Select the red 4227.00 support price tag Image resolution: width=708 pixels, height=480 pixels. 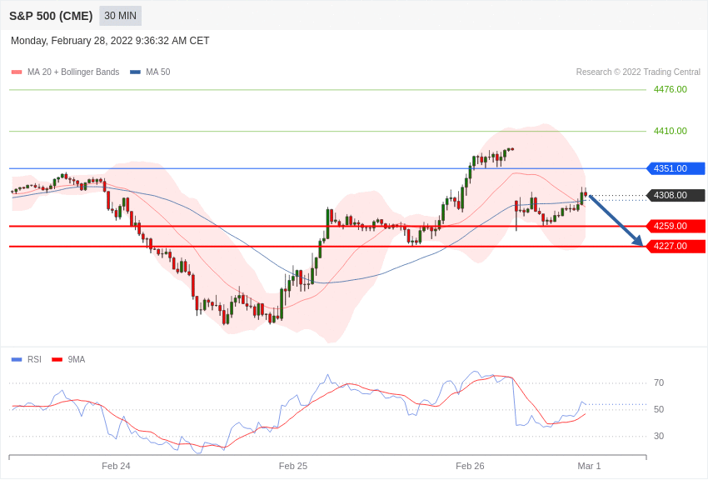pos(676,246)
